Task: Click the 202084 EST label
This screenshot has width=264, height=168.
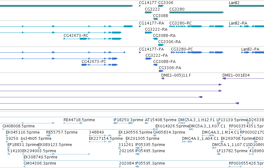Action: (x=127, y=163)
